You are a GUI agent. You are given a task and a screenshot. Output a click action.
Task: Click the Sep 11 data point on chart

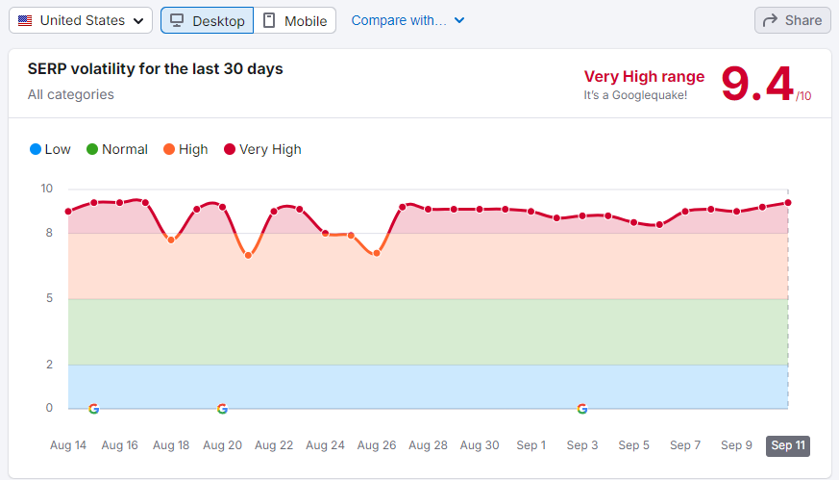point(788,203)
